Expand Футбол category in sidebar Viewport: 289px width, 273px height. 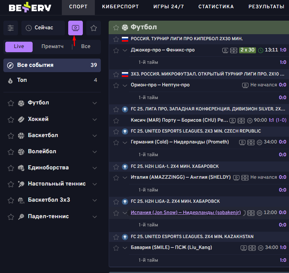pos(94,103)
